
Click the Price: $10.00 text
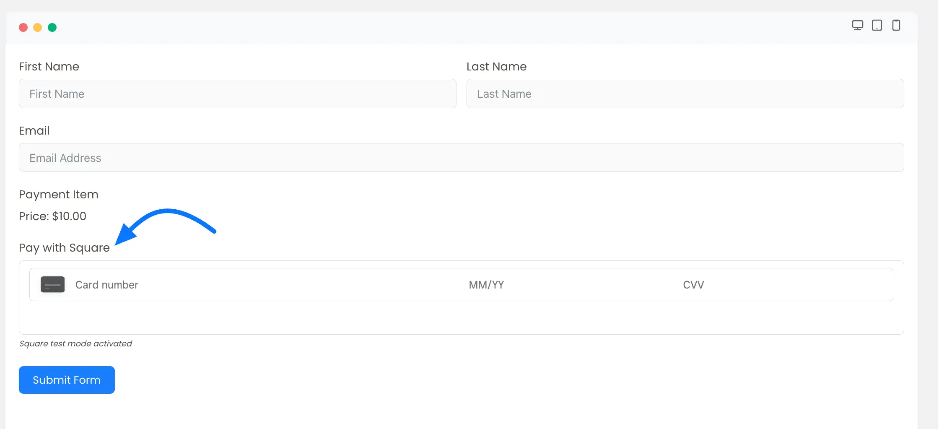[52, 216]
